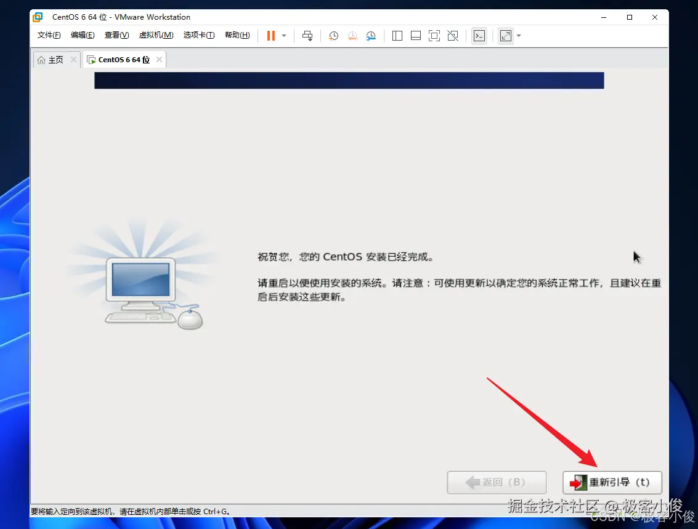
Task: Close the VMware Workstation window
Action: click(655, 17)
